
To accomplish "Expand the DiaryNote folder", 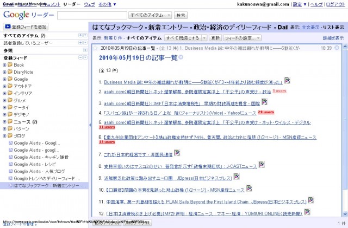I will coord(4,72).
